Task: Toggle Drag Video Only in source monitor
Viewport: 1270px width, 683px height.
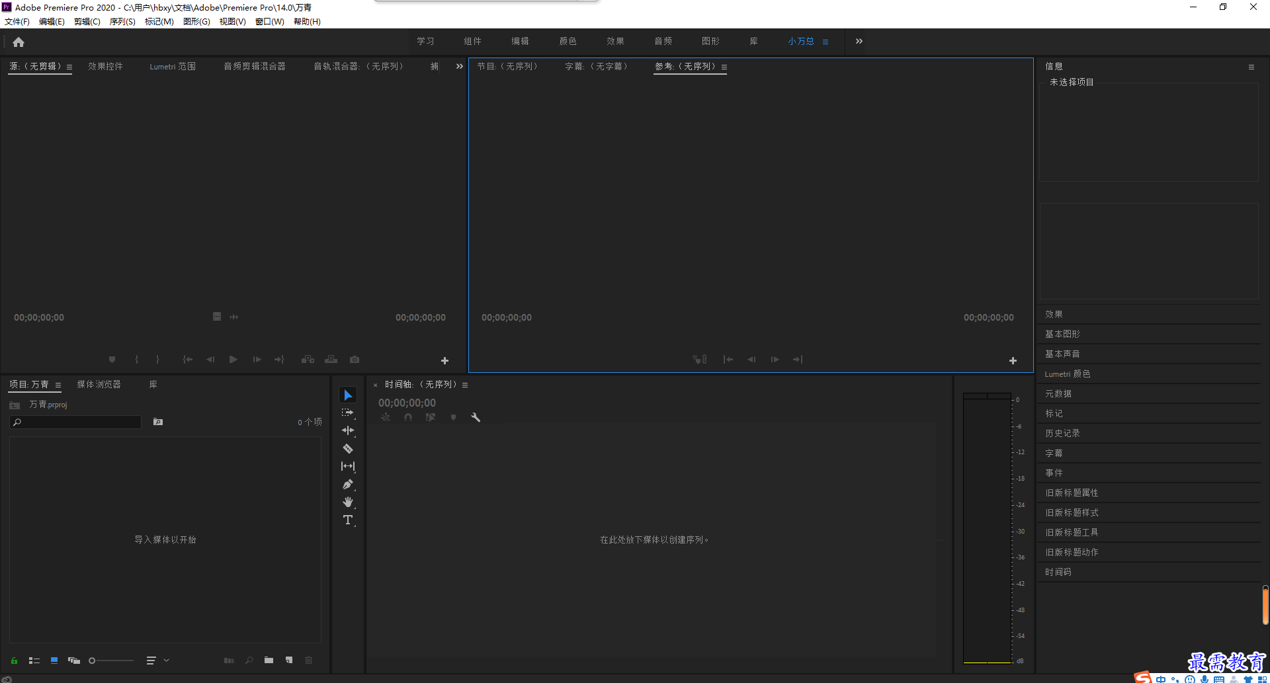Action: 216,317
